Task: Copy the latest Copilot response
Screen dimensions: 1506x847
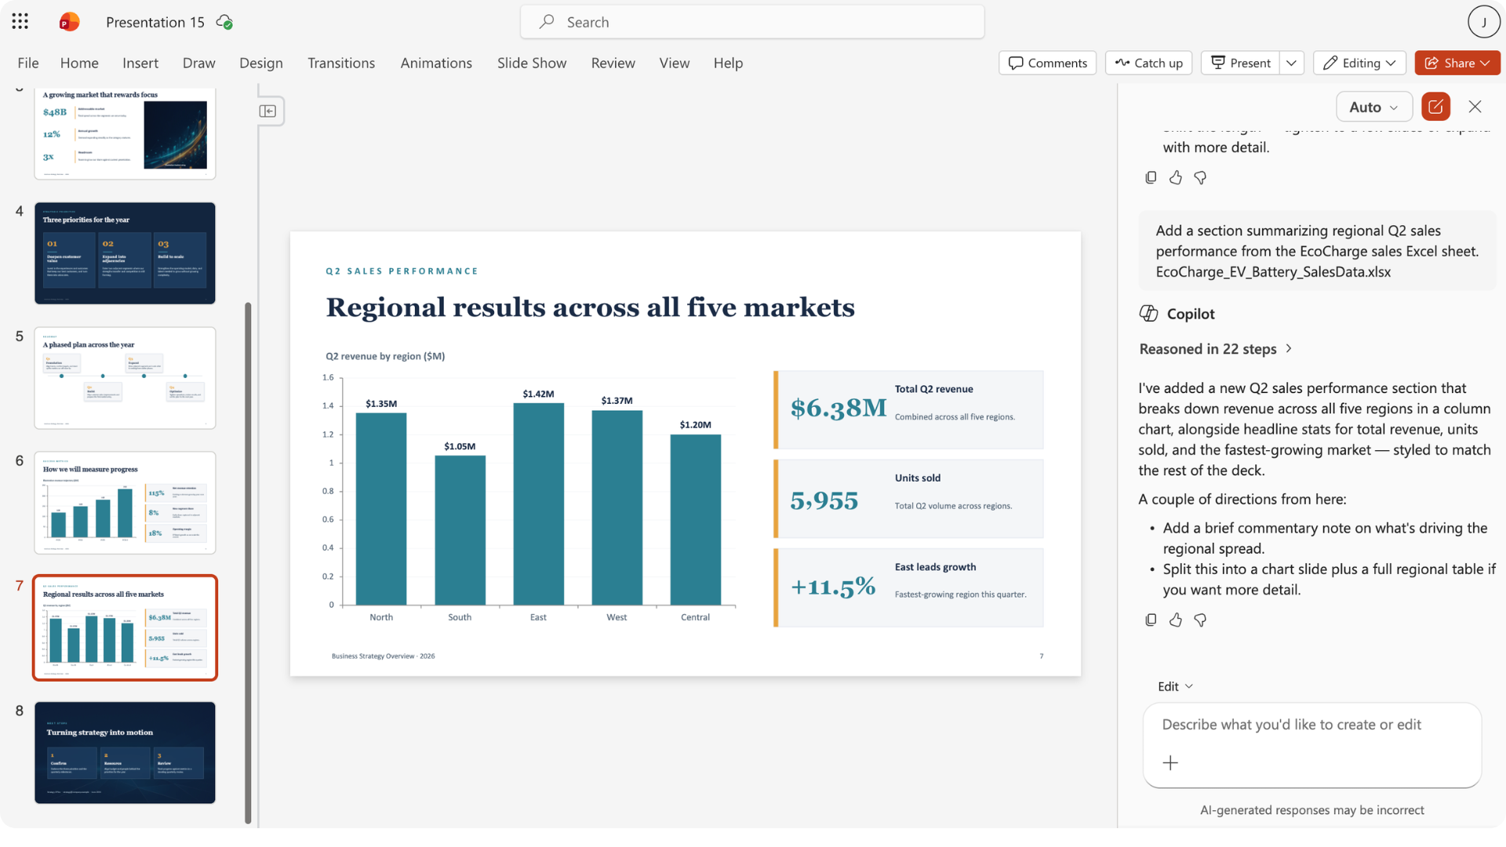Action: pyautogui.click(x=1151, y=620)
